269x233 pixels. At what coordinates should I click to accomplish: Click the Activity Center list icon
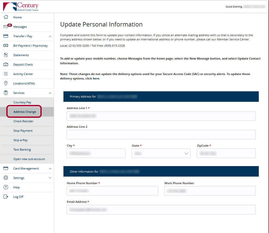point(6,74)
